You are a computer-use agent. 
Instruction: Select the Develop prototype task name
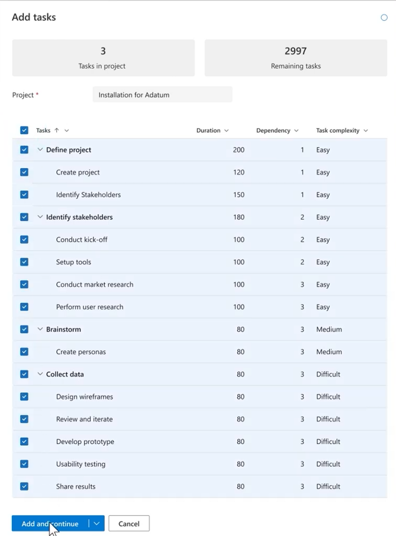click(x=85, y=441)
